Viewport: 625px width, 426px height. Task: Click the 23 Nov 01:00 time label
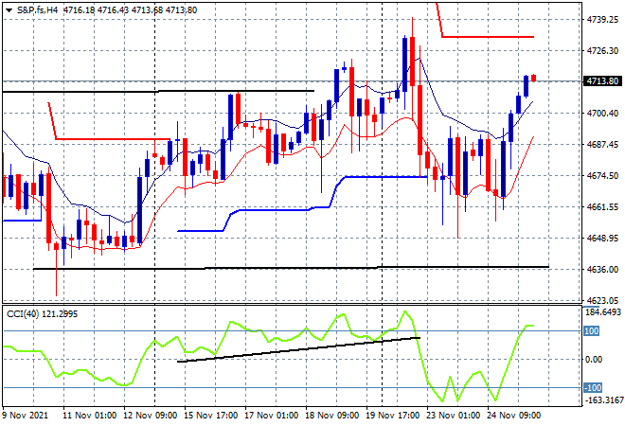(454, 416)
